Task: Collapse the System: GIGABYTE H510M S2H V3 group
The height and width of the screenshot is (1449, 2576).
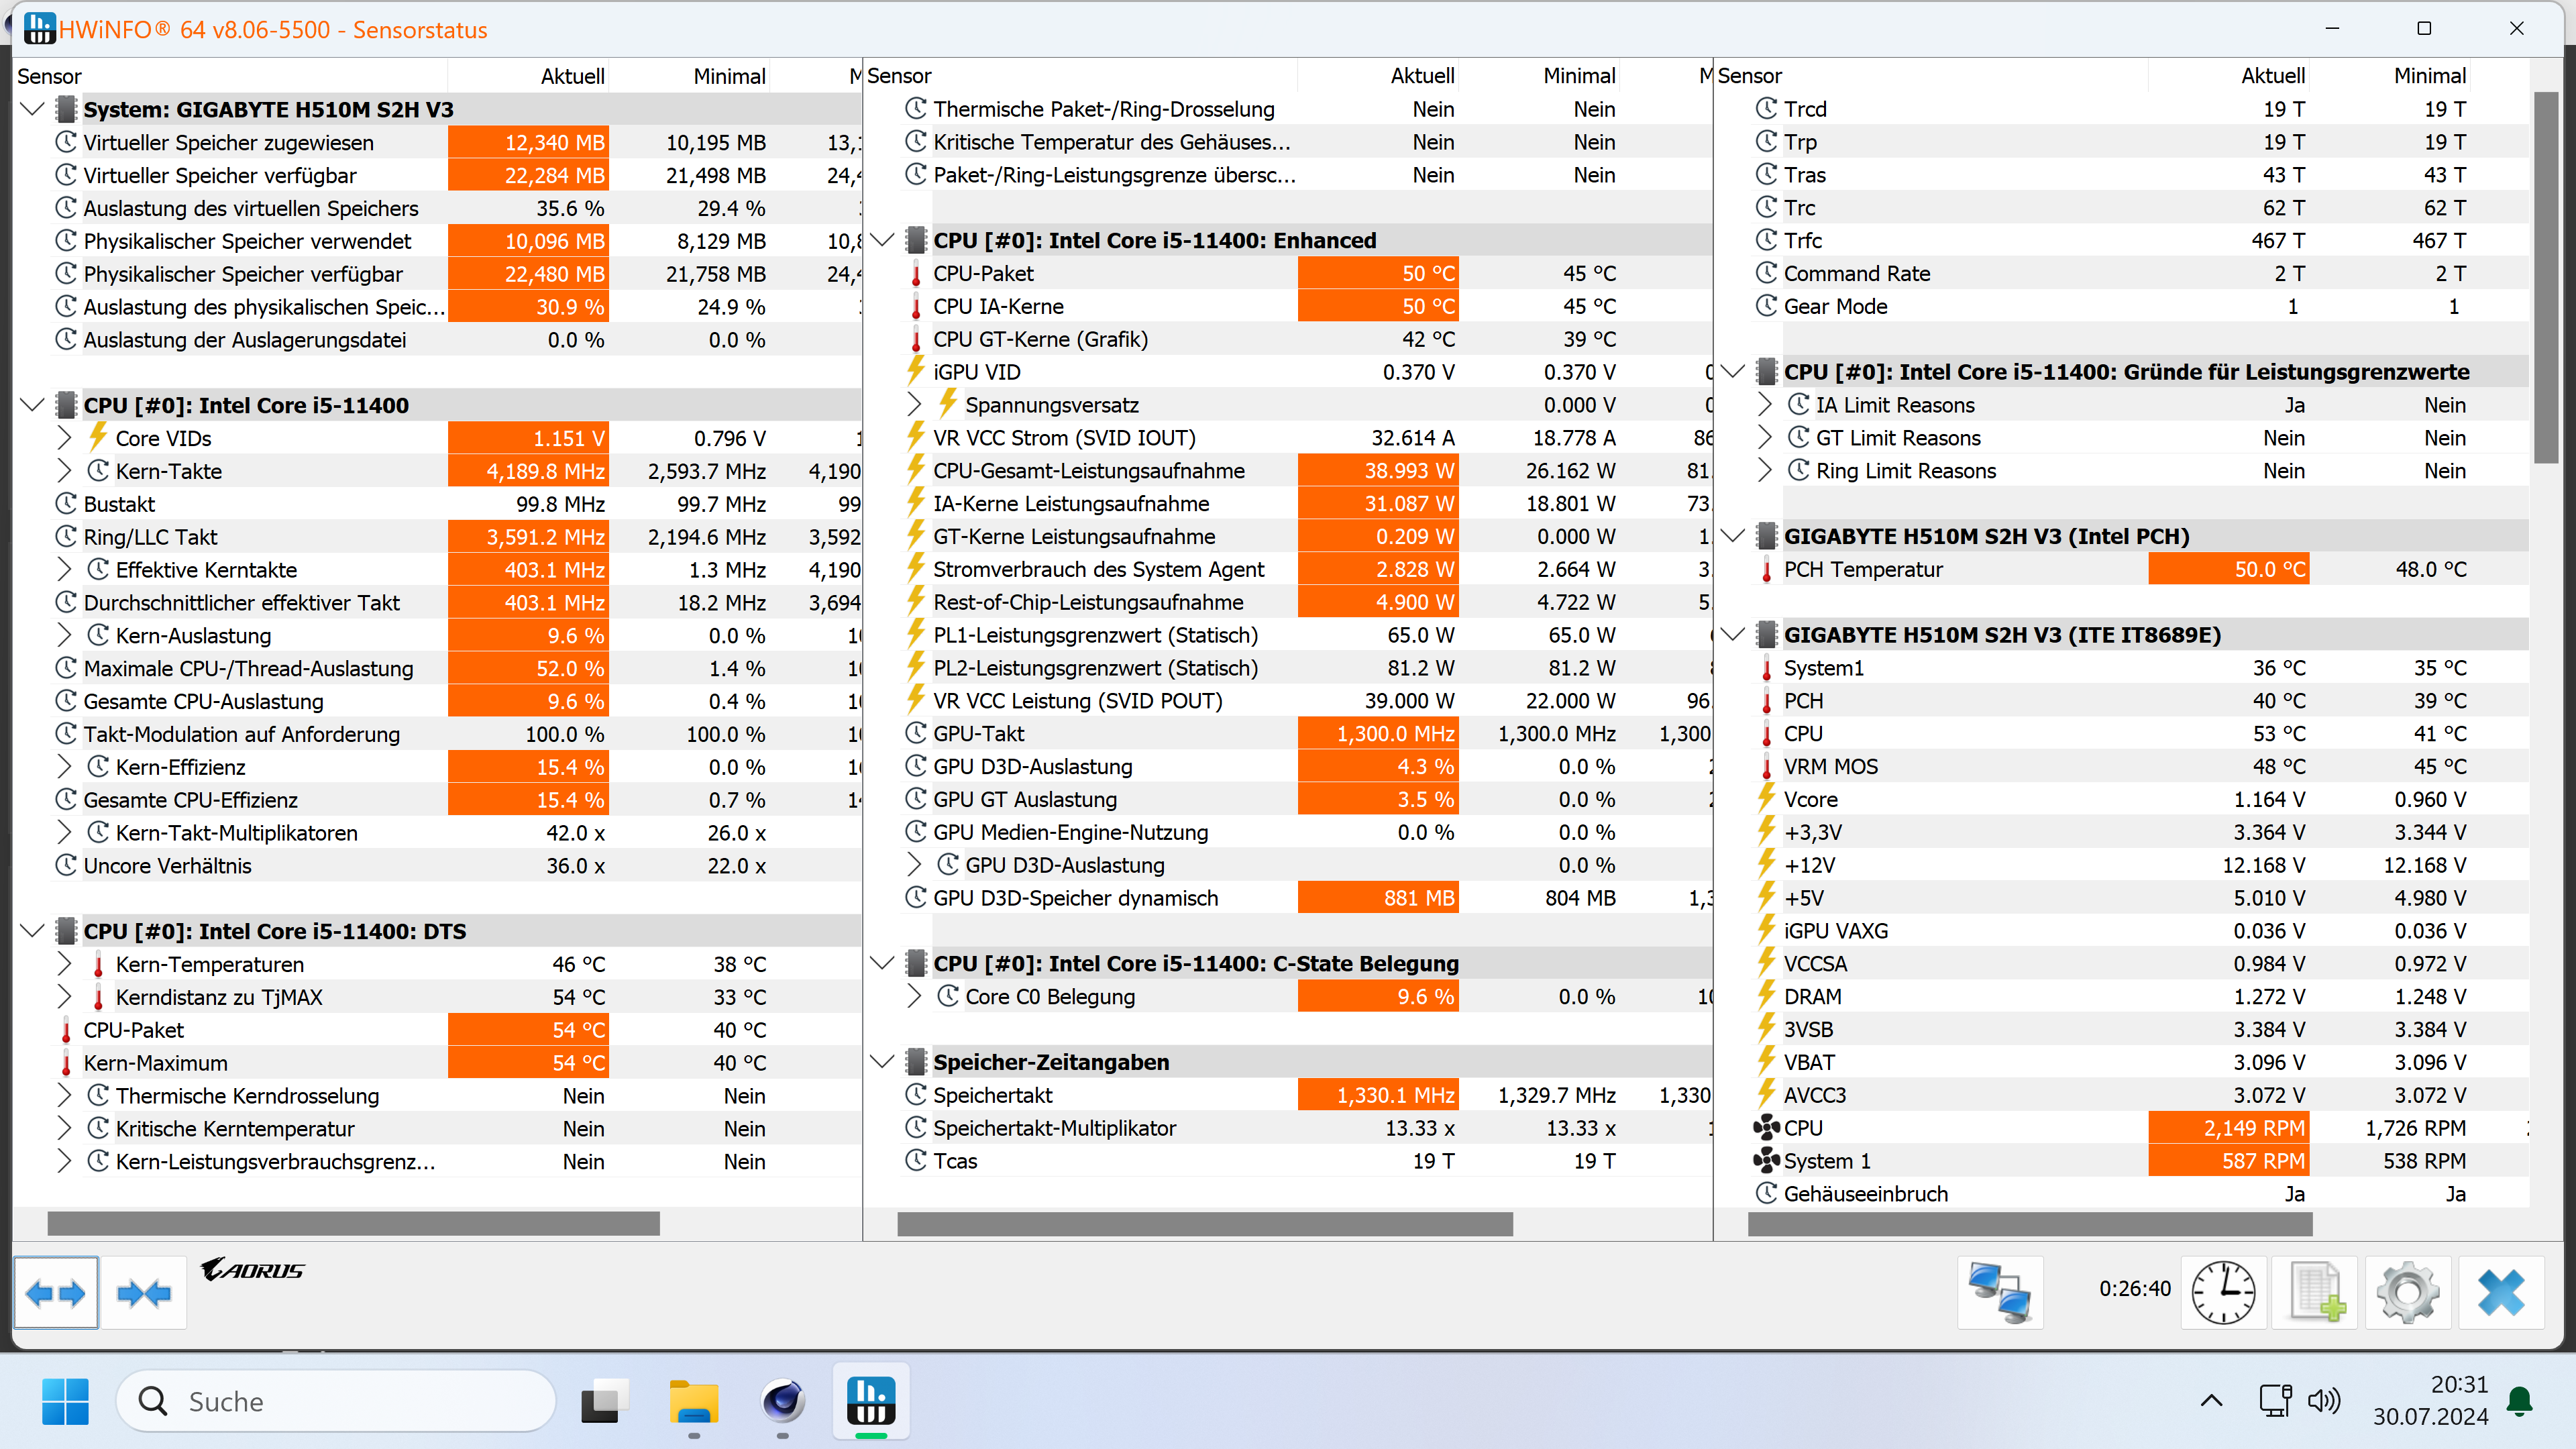Action: click(33, 109)
